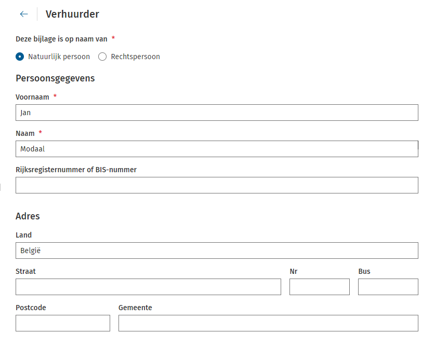The height and width of the screenshot is (347, 435).
Task: Focus the Postcode input field
Action: pyautogui.click(x=63, y=323)
